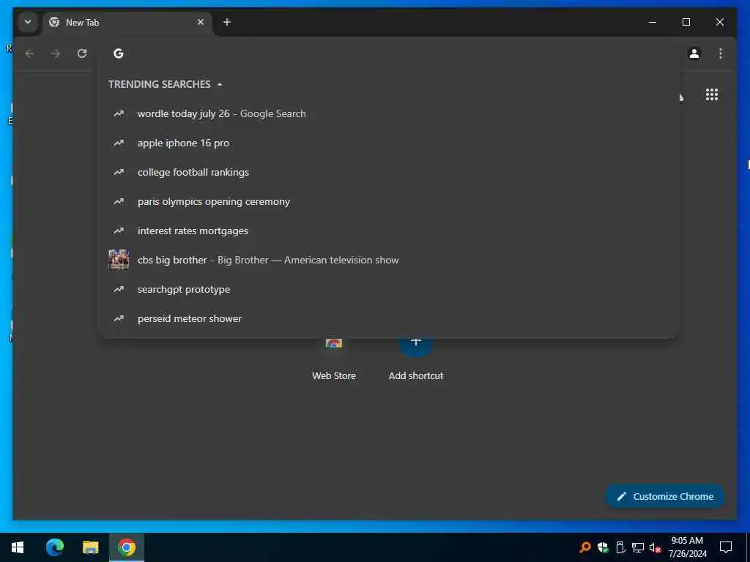Click the safely remove hardware tray icon
Image resolution: width=750 pixels, height=562 pixels.
(x=620, y=547)
